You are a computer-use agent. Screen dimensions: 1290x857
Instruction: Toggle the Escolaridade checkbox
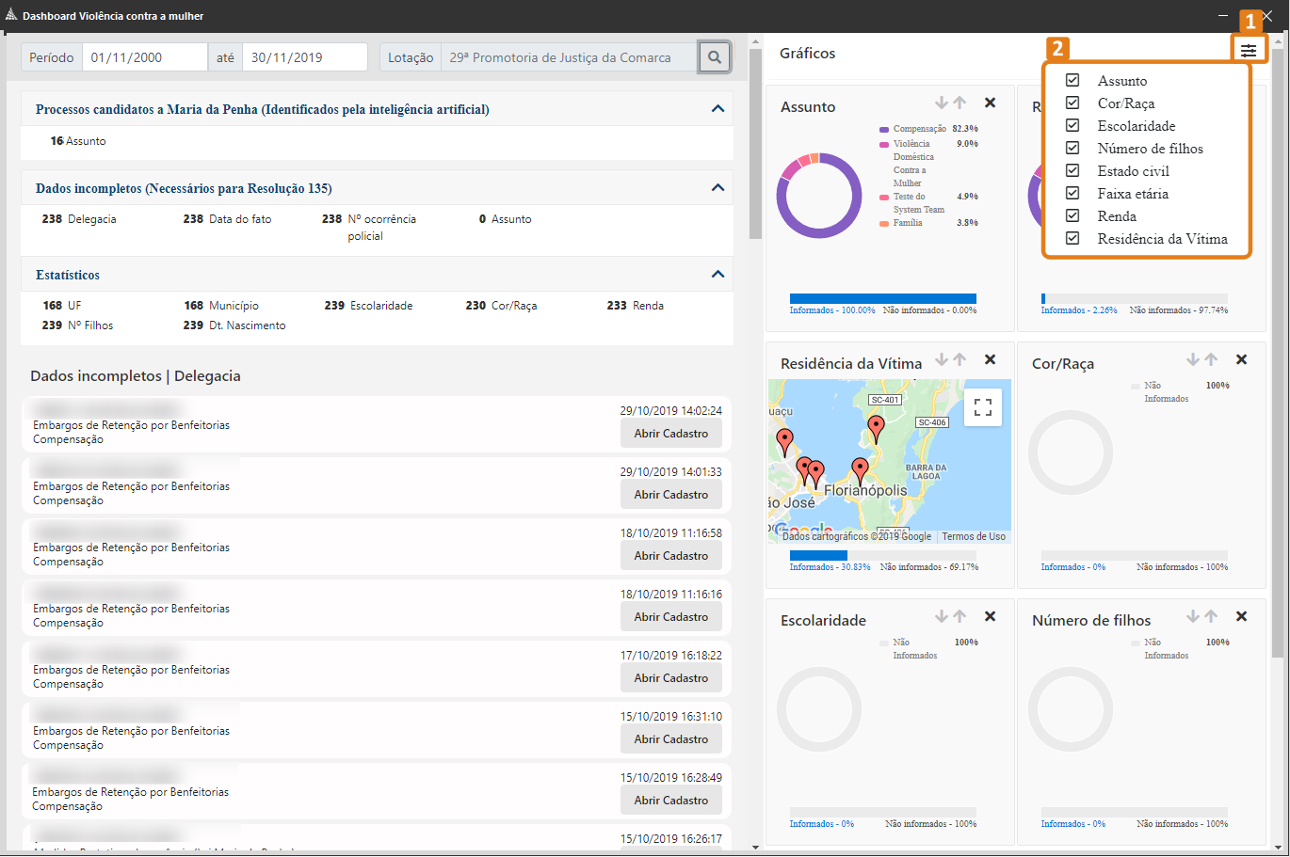[1072, 125]
